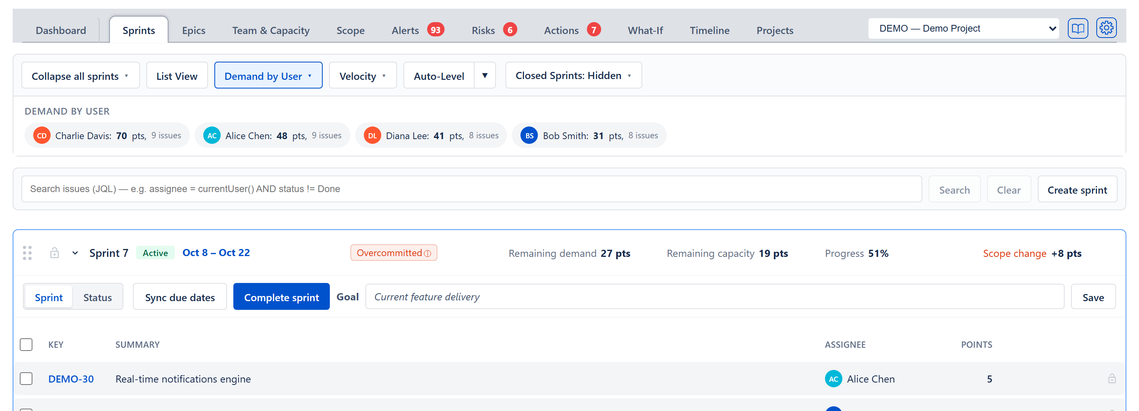Click Alice Chen AC avatar in demand list
Image resolution: width=1139 pixels, height=411 pixels.
tap(212, 136)
